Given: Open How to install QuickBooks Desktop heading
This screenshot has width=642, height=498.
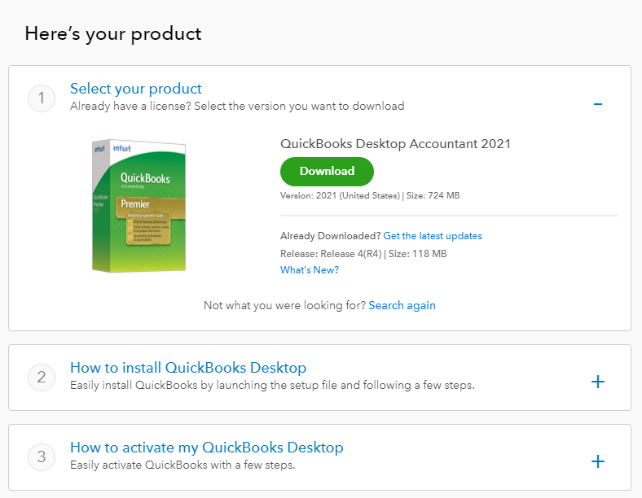Looking at the screenshot, I should (x=188, y=368).
